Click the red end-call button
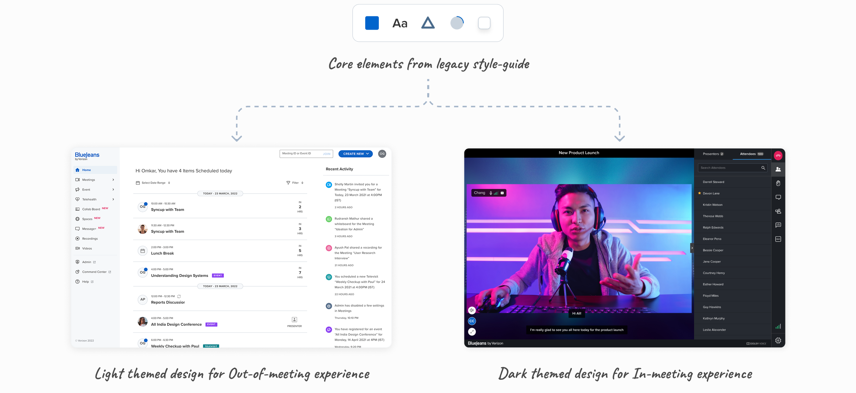This screenshot has height=393, width=856. pos(778,155)
